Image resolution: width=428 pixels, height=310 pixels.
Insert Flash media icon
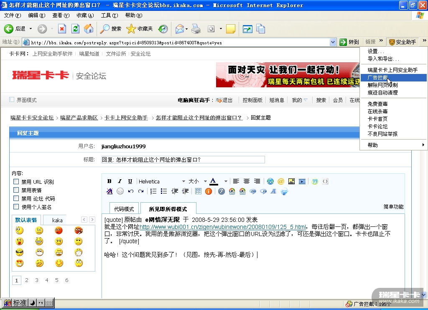click(222, 191)
